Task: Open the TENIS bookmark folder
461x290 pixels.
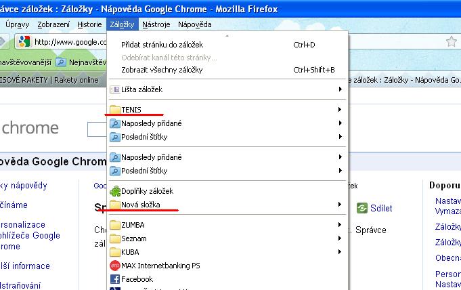Action: 131,110
